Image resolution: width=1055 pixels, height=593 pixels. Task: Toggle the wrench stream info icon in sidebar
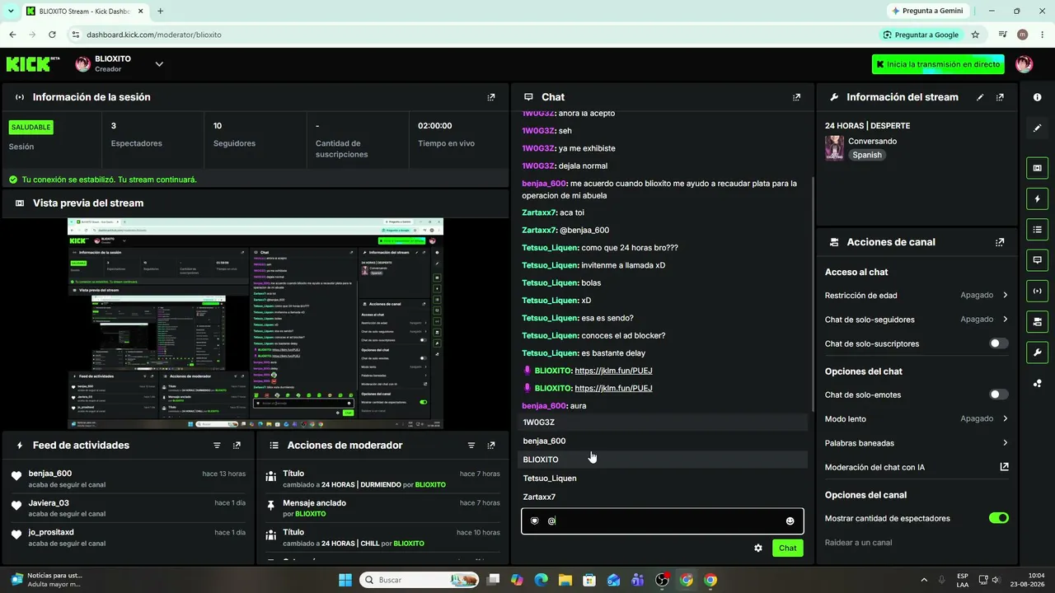pos(1037,353)
